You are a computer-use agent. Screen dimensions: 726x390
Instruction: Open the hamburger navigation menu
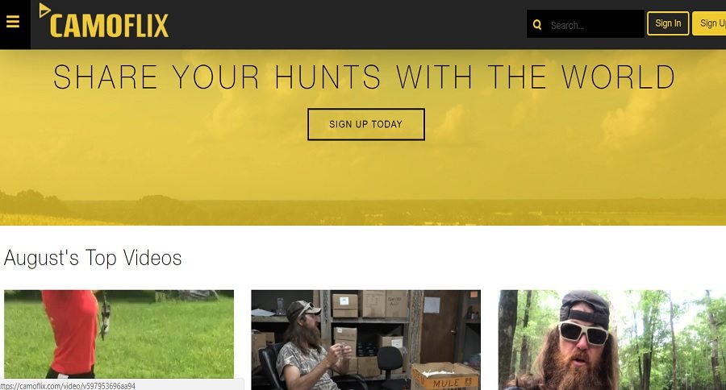13,22
